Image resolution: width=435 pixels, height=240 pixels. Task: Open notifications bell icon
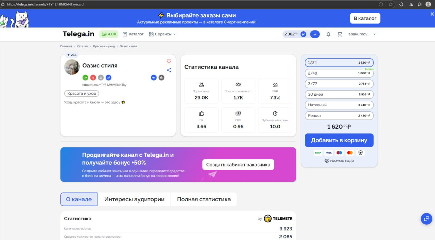328,34
